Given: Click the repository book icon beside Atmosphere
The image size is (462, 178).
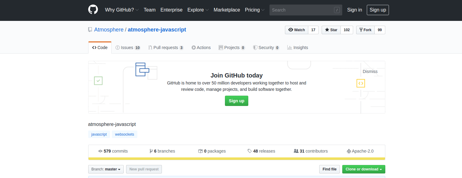Looking at the screenshot, I should pyautogui.click(x=90, y=30).
